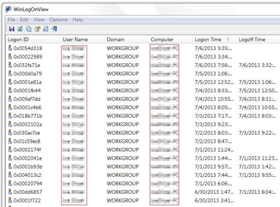Screen dimensions: 280x207
Task: Sort by the User Name column header
Action: [82, 40]
